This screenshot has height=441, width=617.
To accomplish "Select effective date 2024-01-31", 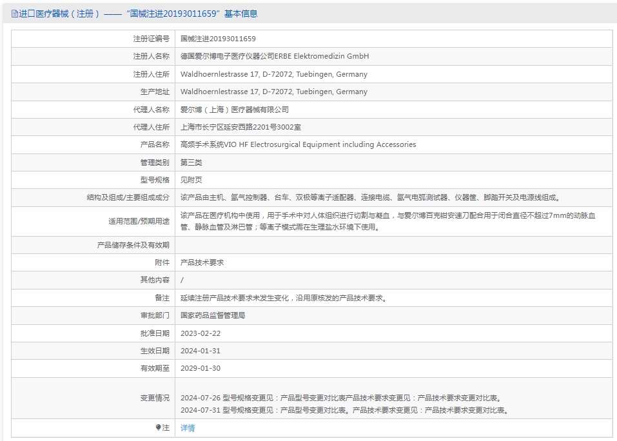I will click(201, 351).
